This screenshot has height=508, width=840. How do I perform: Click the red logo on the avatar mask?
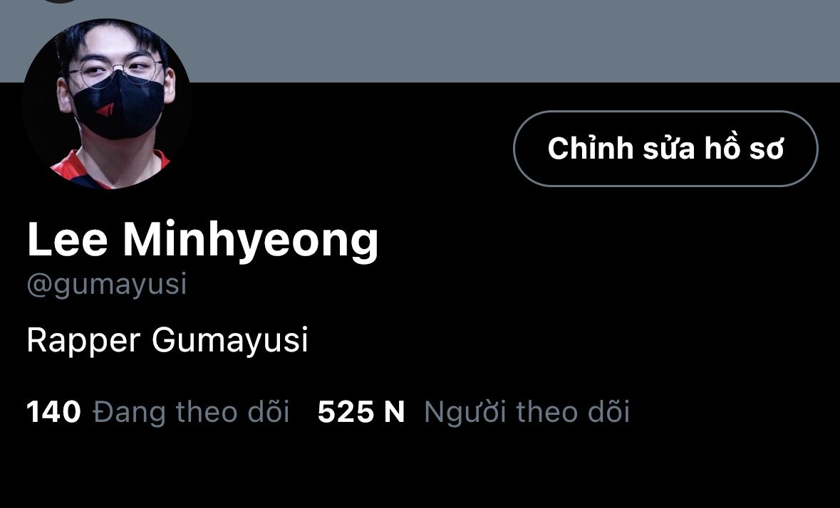tap(105, 110)
